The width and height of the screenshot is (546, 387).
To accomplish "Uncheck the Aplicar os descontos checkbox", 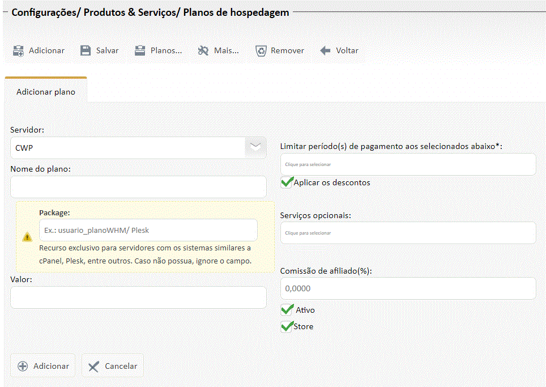I will [287, 182].
